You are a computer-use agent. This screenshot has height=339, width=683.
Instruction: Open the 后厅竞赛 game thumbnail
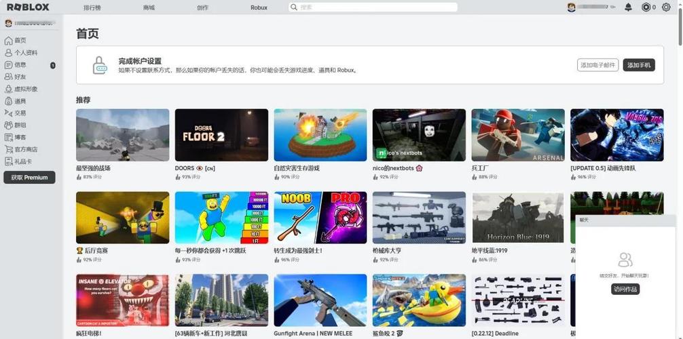click(123, 218)
